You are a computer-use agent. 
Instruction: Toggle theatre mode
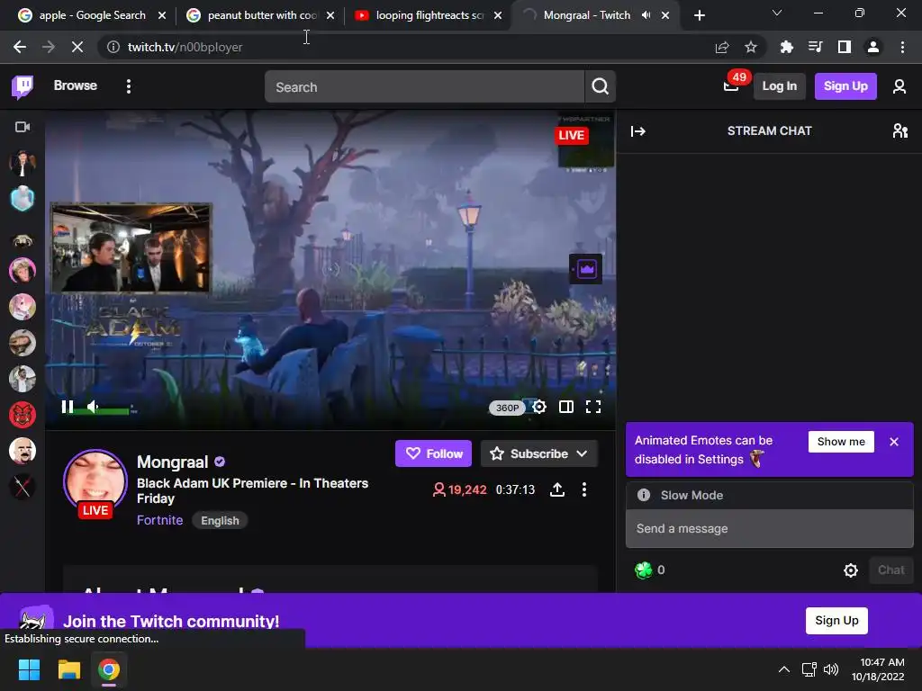click(566, 407)
